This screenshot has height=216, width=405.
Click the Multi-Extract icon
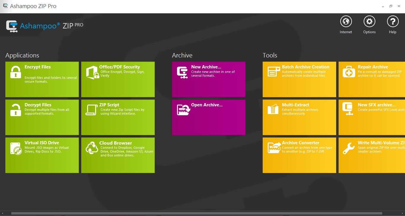(273, 109)
